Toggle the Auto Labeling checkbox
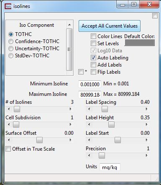 [x=93, y=58]
